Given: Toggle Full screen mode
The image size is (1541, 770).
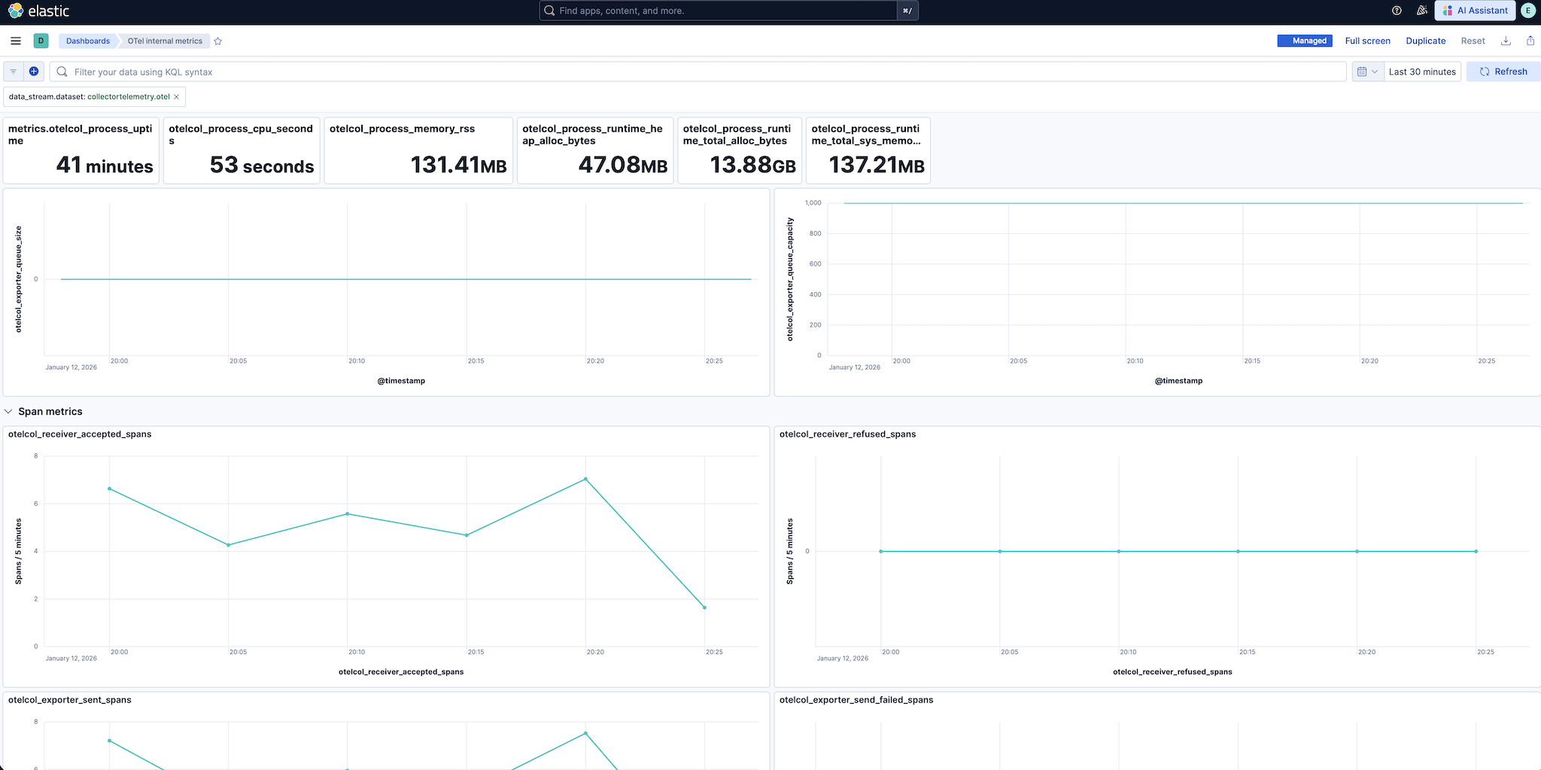Looking at the screenshot, I should tap(1367, 41).
